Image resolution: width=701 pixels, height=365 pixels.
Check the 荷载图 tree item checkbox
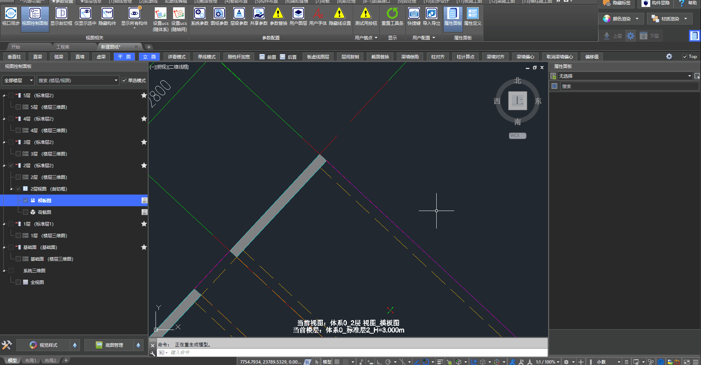26,212
